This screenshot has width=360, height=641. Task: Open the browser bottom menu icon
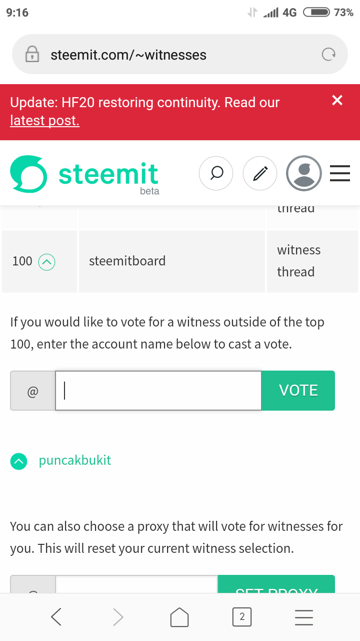click(304, 617)
